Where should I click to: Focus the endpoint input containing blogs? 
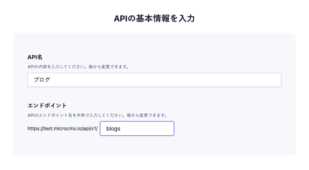tap(137, 128)
